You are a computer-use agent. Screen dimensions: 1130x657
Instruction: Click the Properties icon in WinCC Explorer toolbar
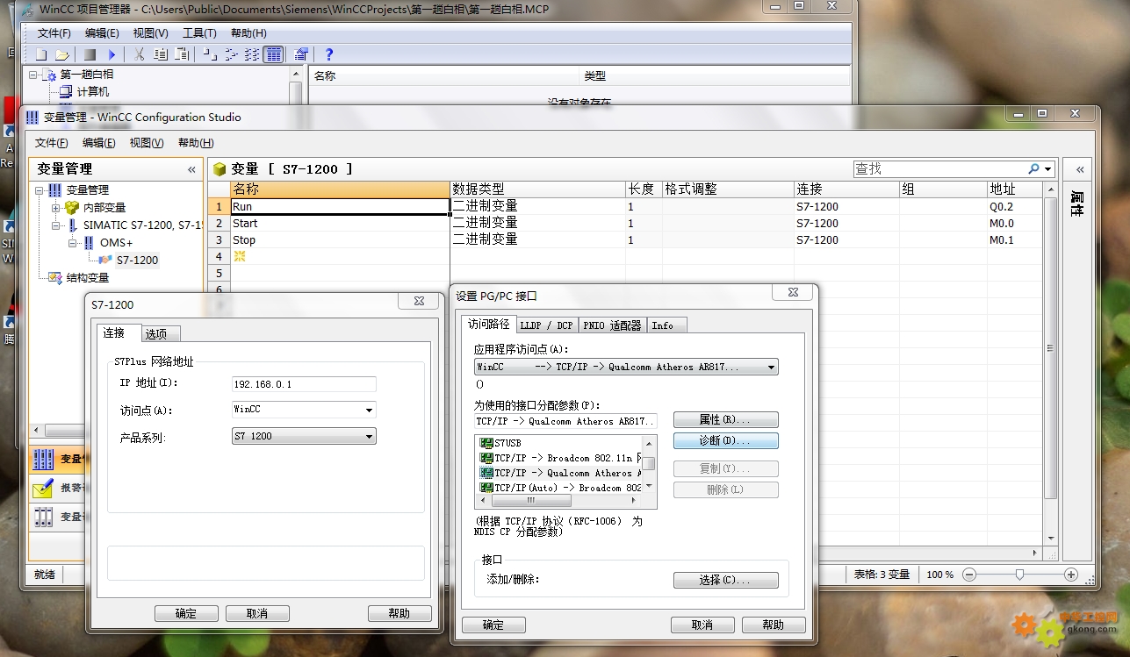coord(301,54)
